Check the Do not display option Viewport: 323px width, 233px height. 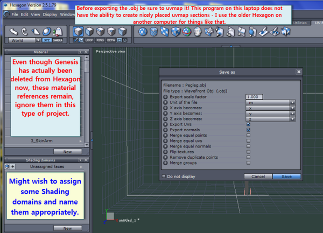point(164,176)
